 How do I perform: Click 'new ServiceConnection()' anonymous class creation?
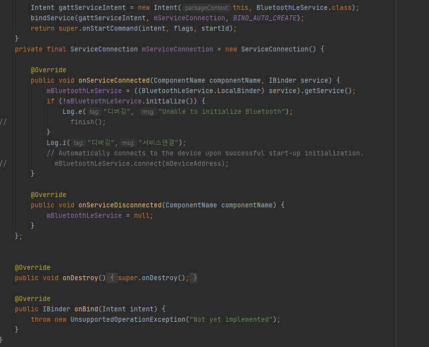coord(270,49)
